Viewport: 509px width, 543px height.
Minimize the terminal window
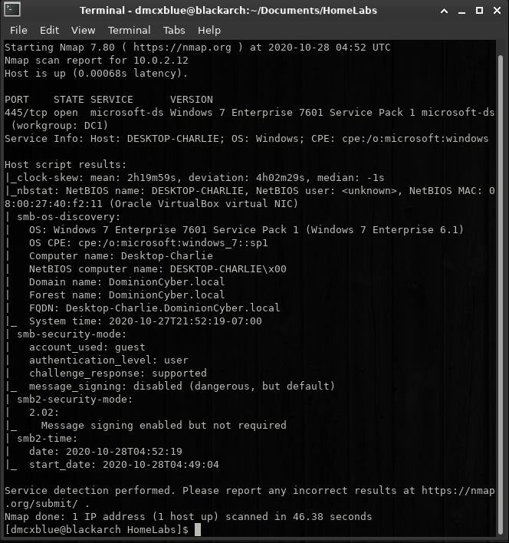(461, 12)
